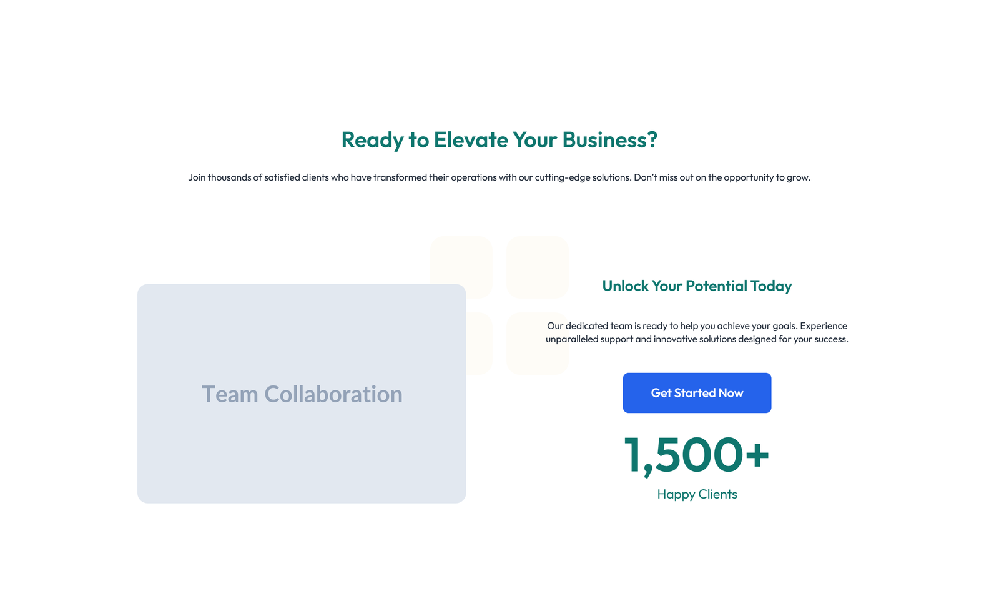Select the Unlock Your Potential Today heading
This screenshot has width=999, height=611.
click(696, 286)
